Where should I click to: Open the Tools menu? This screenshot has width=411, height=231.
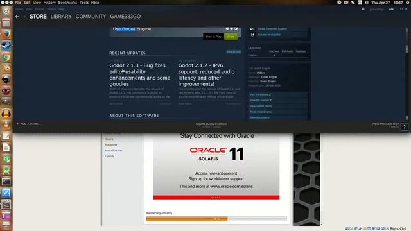84,3
